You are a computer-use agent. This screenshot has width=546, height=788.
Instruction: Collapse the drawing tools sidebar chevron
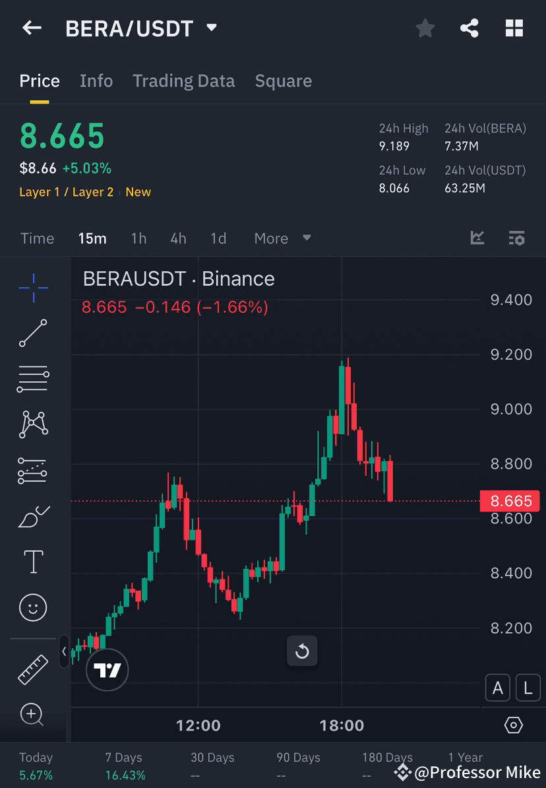(x=64, y=651)
